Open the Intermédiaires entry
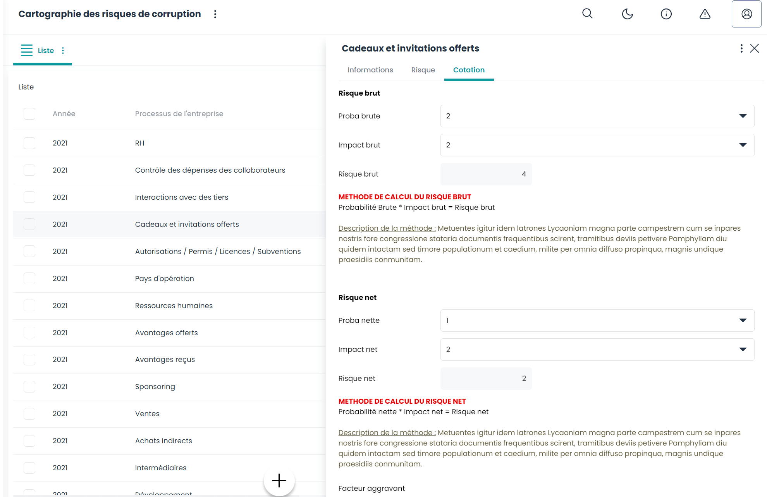The height and width of the screenshot is (497, 767). (160, 468)
